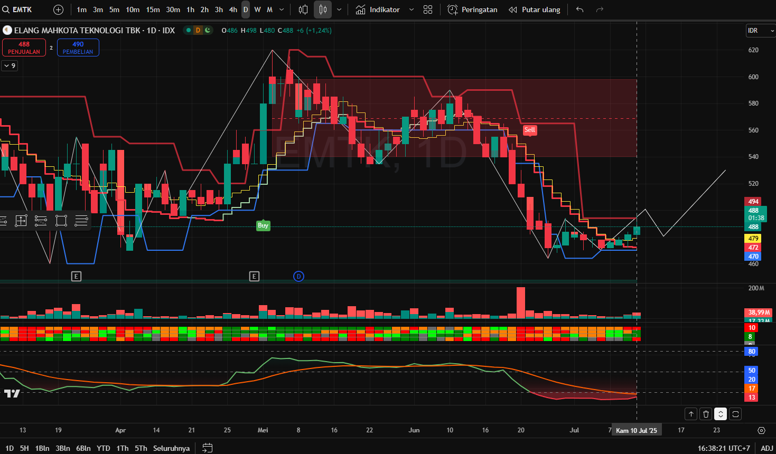This screenshot has height=454, width=776.
Task: Select the Rectangle drawing tool
Action: pyautogui.click(x=61, y=221)
